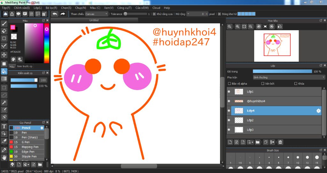Image resolution: width=327 pixels, height=173 pixels.
Task: Click the Độ trong opacity slider
Action: [x=282, y=72]
